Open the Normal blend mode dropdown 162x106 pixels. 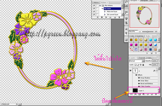[x=137, y=61]
